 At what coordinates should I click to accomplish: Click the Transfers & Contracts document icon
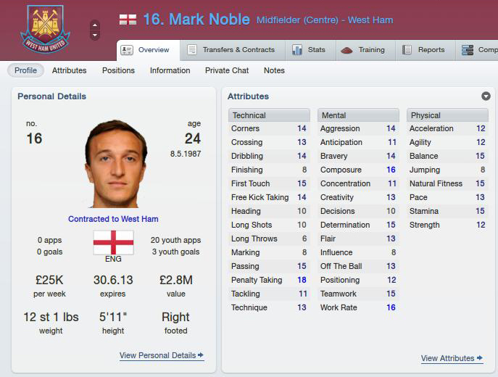click(x=192, y=50)
